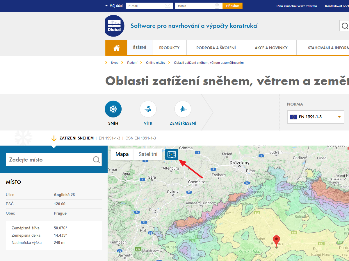
Task: Follow the Online služby breadcrumb link
Action: 155,63
